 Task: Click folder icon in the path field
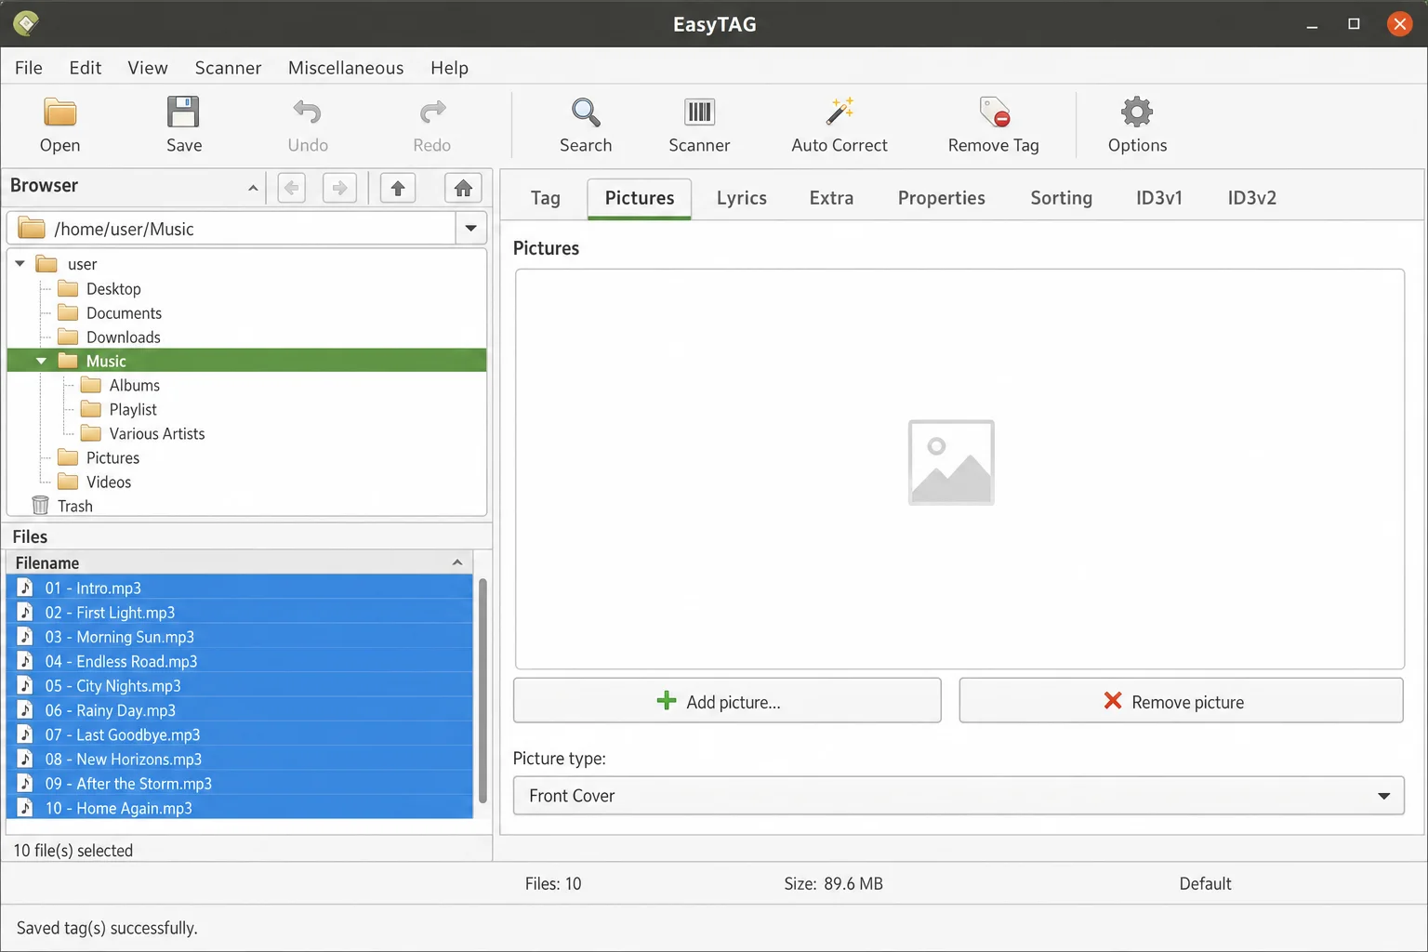[x=33, y=228]
